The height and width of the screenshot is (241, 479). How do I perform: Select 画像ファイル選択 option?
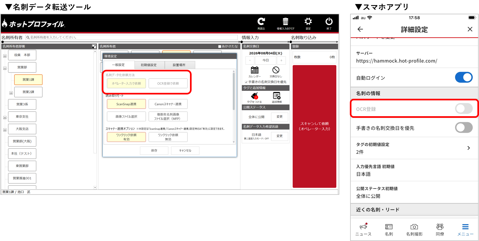click(x=126, y=116)
